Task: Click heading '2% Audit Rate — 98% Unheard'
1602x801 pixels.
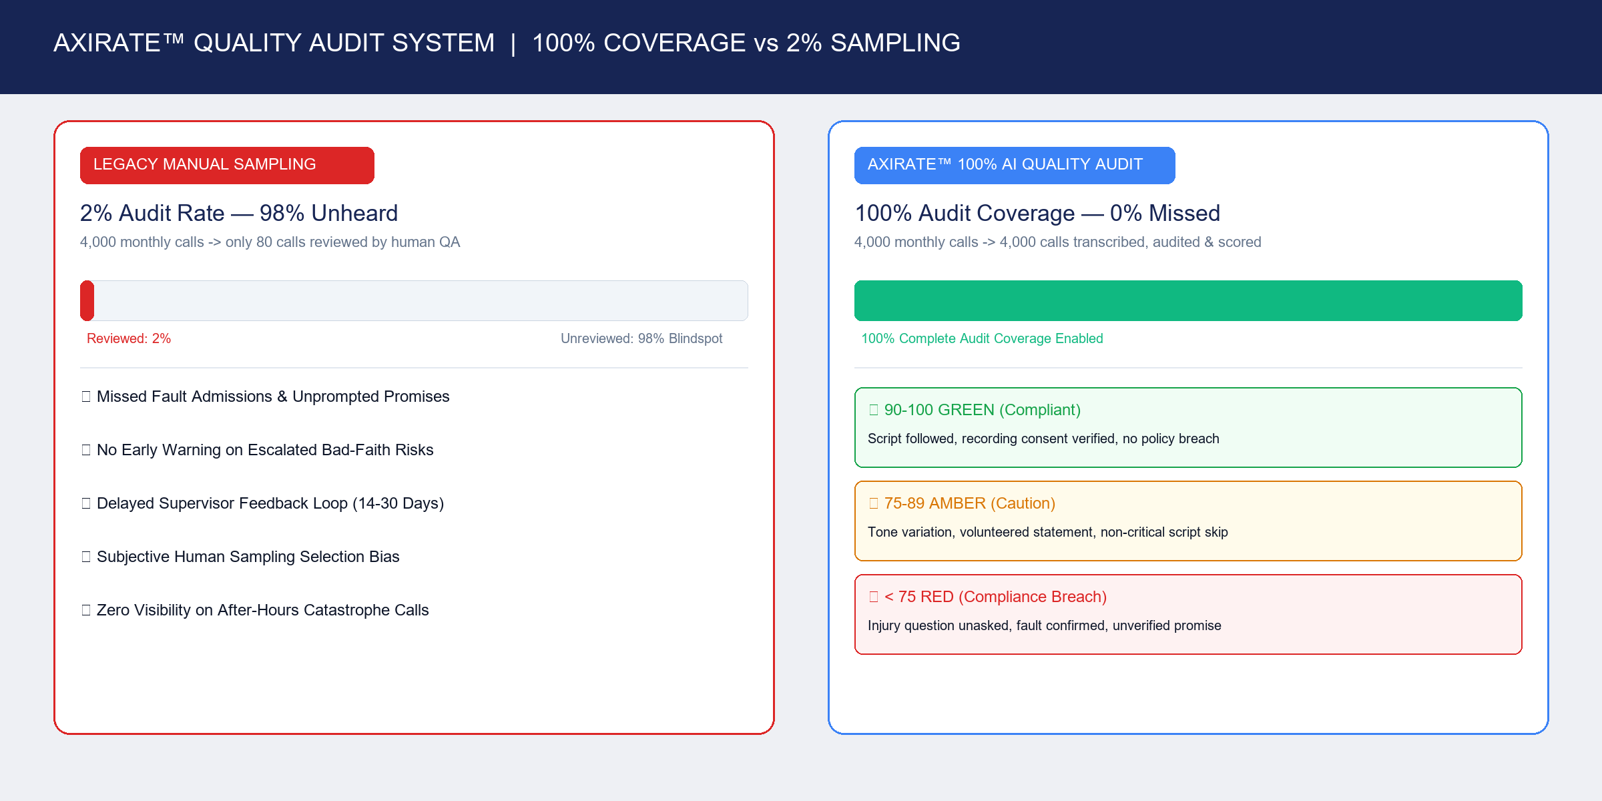Action: (x=239, y=213)
